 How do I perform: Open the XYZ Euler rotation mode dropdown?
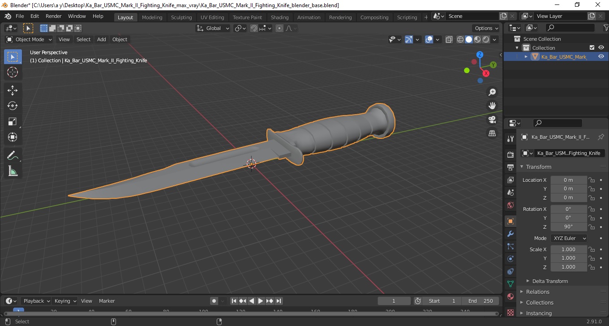pyautogui.click(x=569, y=238)
